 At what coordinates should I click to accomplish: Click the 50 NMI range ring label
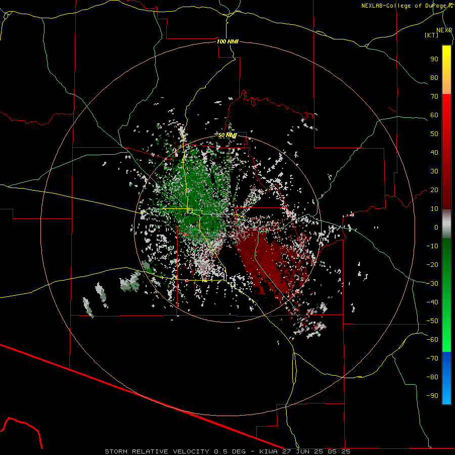coord(227,135)
